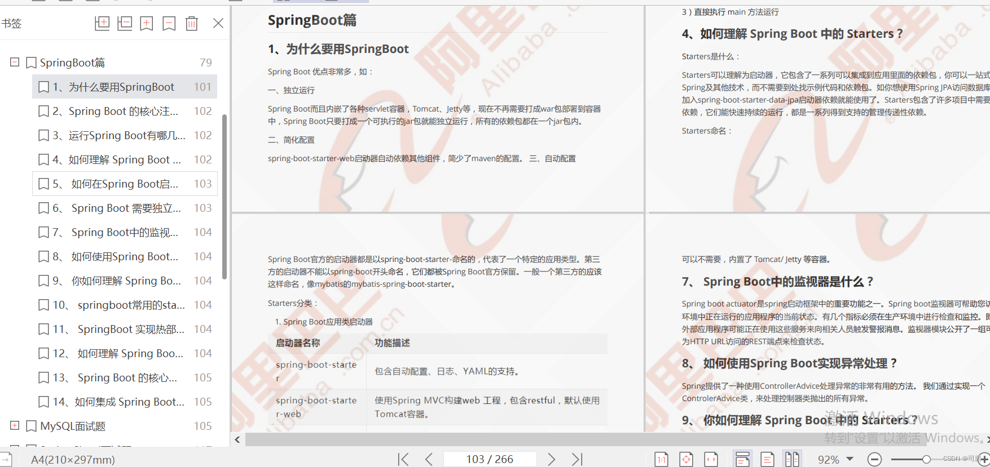
Task: Switch to two-page facing view
Action: tap(792, 460)
